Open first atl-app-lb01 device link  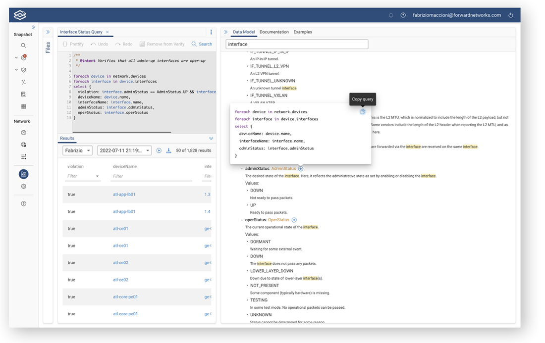click(124, 195)
